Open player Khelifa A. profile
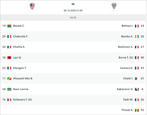Screen dimensions: 147x115 click(x=19, y=47)
